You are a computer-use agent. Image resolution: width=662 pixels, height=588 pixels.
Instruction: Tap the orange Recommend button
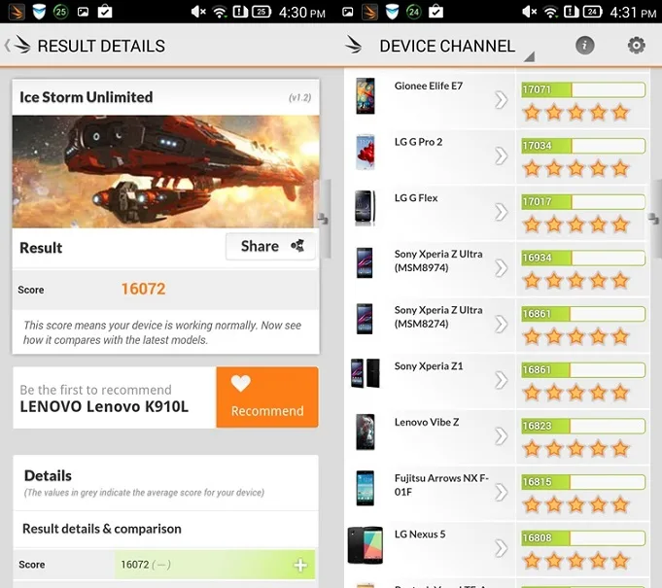click(267, 398)
